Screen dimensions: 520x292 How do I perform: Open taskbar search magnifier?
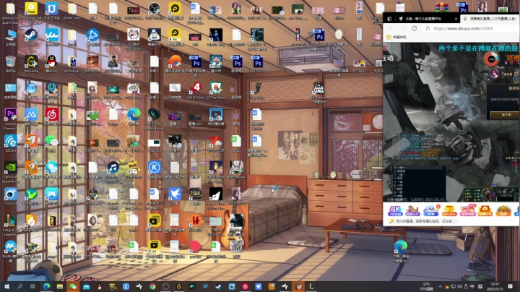(20, 286)
